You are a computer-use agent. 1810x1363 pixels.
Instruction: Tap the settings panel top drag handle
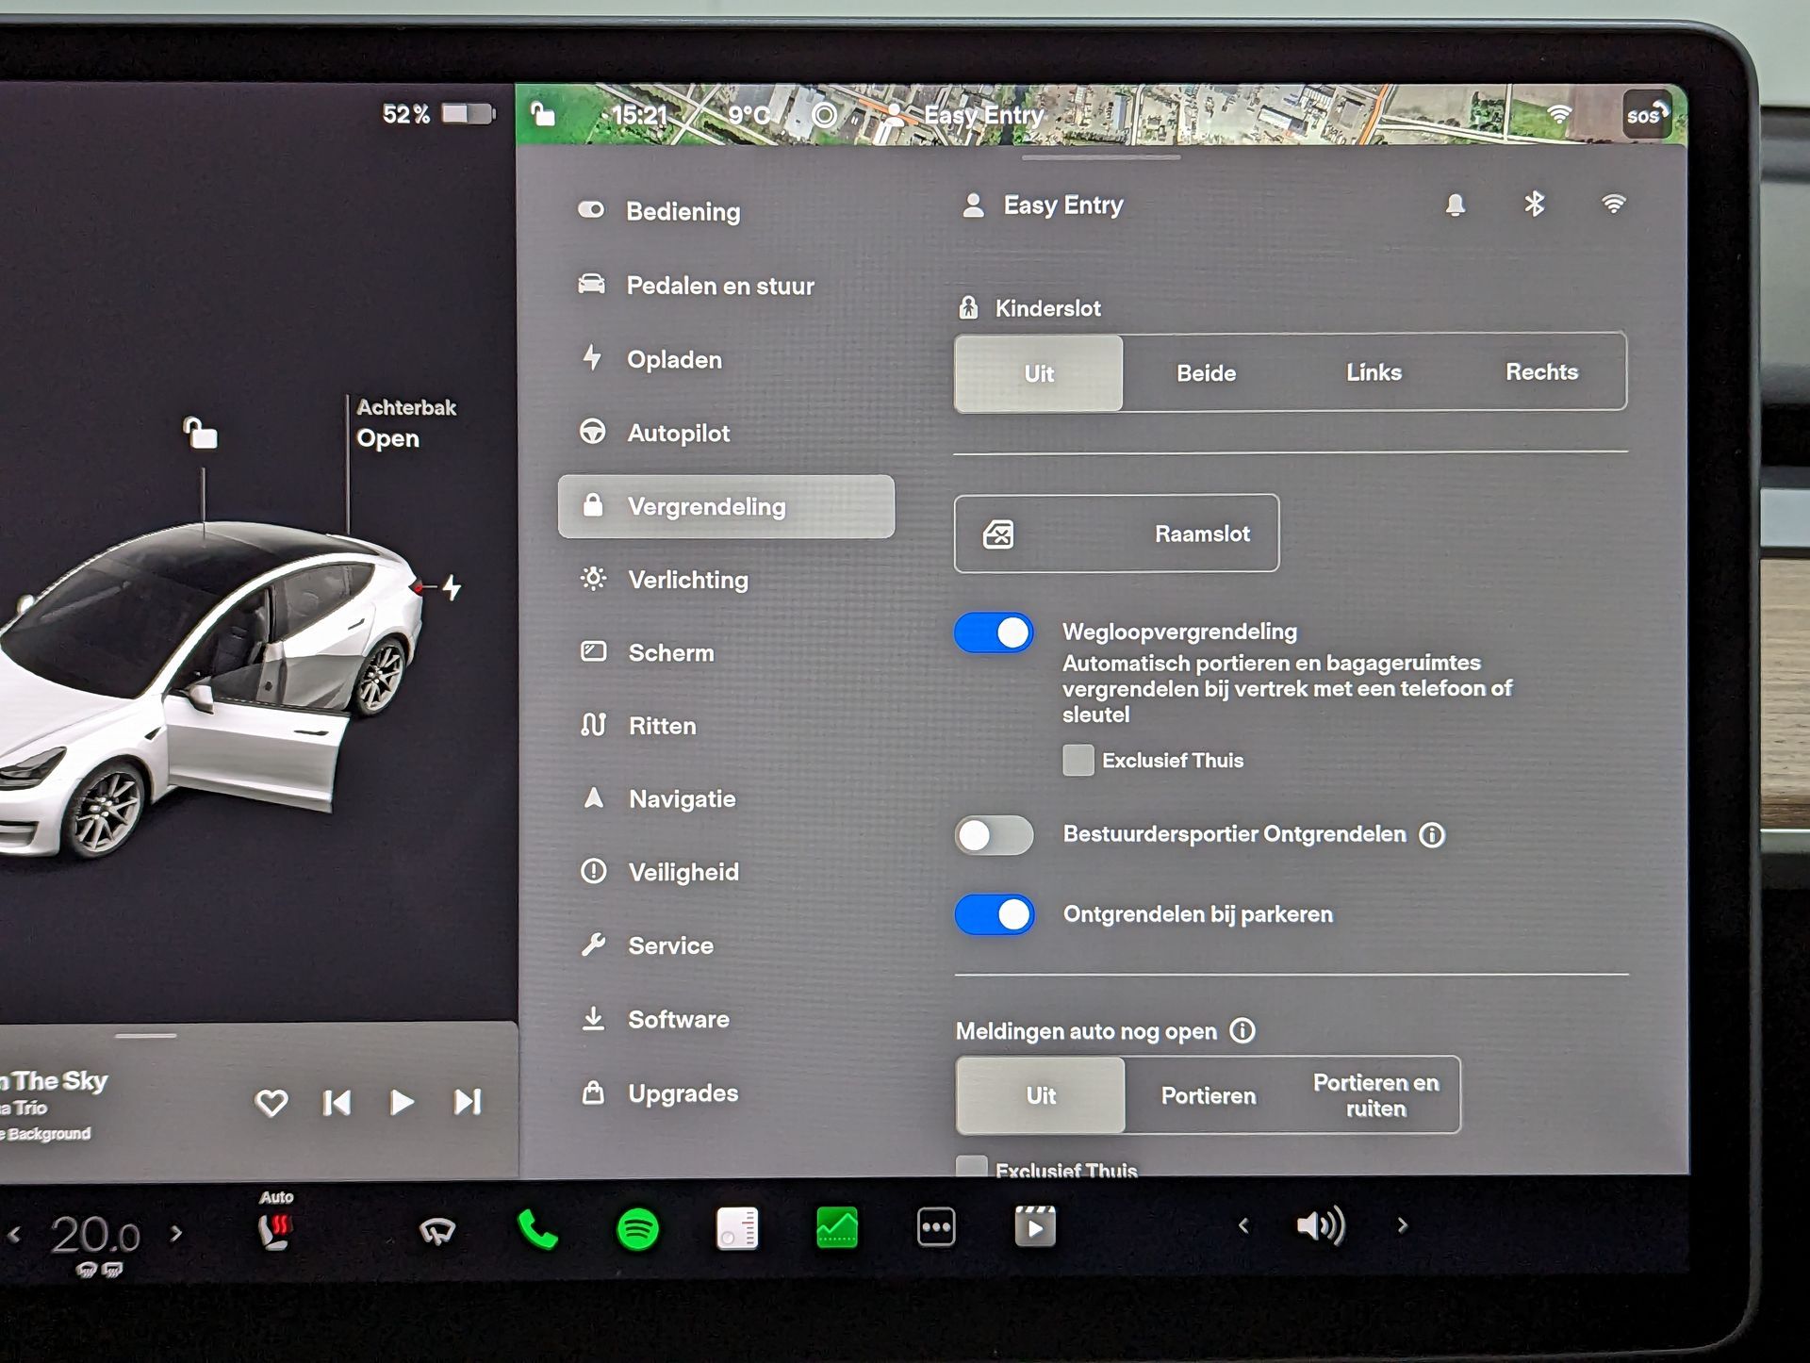click(x=1100, y=157)
